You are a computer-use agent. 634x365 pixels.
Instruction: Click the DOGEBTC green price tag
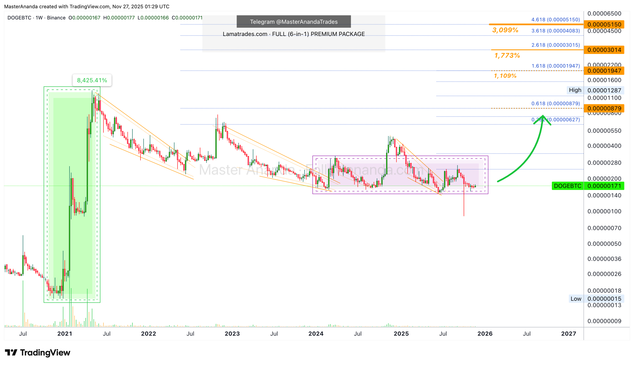(x=567, y=186)
